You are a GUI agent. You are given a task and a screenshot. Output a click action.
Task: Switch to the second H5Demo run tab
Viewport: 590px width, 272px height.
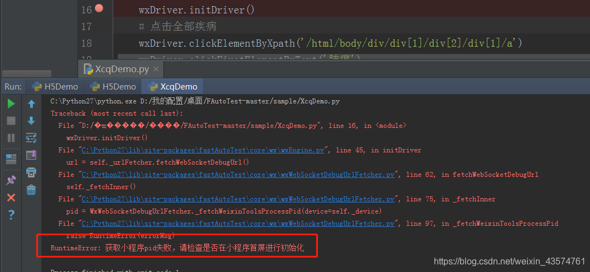pyautogui.click(x=113, y=87)
